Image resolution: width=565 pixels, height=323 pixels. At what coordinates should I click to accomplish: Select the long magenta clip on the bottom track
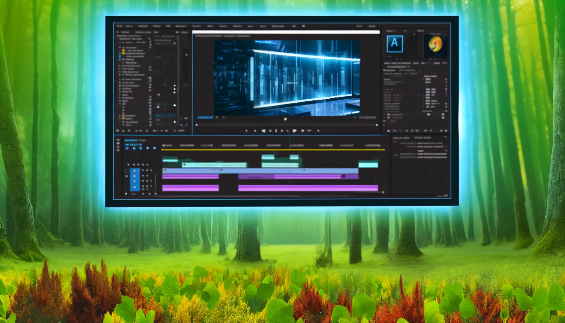pyautogui.click(x=308, y=188)
